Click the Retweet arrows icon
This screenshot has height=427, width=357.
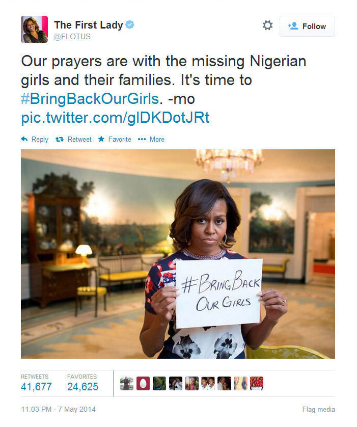coord(59,140)
